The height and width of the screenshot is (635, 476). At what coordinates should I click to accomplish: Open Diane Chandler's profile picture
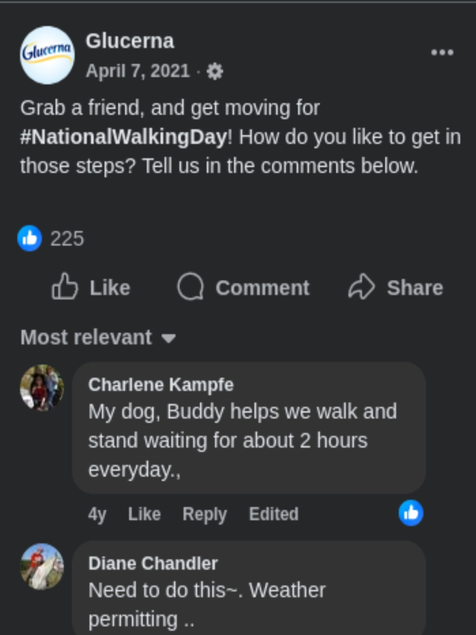coord(42,567)
